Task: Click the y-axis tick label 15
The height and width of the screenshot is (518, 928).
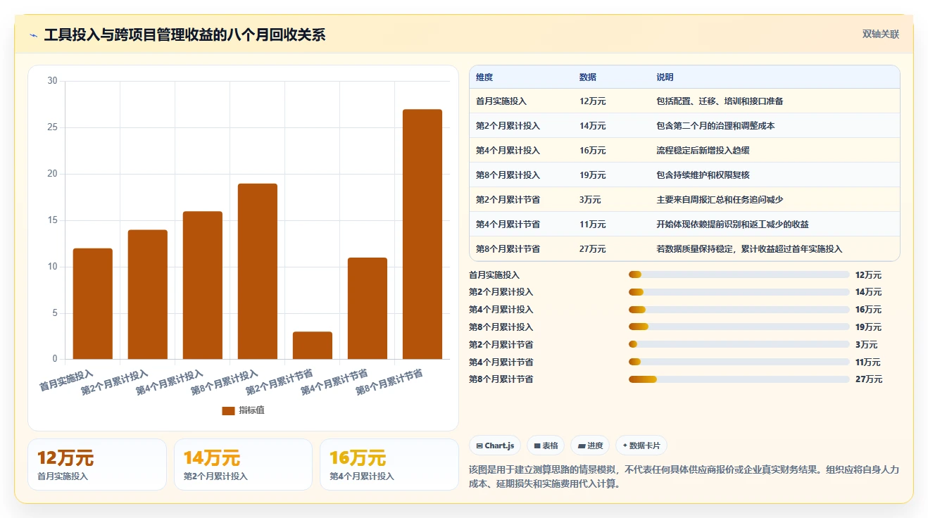Action: click(x=52, y=220)
